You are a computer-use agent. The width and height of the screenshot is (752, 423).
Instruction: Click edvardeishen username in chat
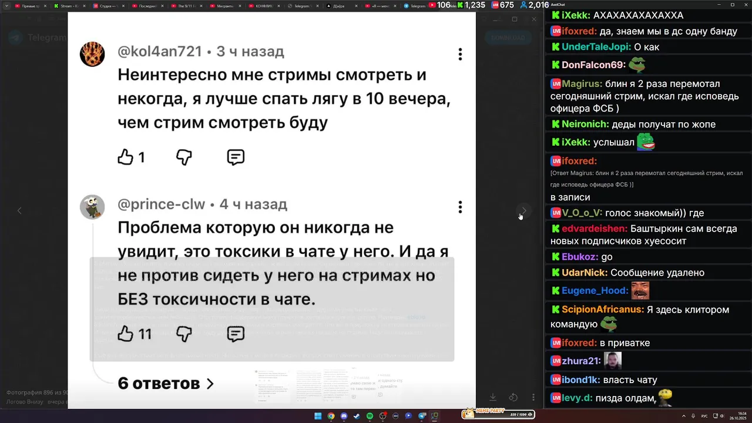pos(595,229)
